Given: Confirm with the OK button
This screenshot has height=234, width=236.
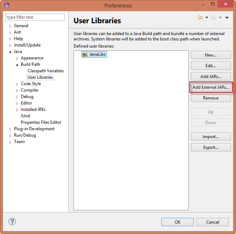Looking at the screenshot, I should [x=178, y=222].
